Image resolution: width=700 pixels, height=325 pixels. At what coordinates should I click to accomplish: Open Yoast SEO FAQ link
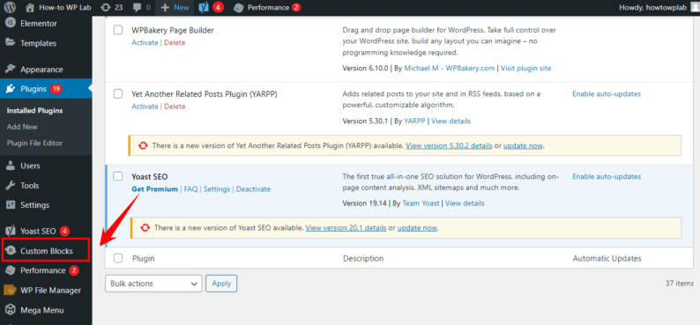pyautogui.click(x=190, y=189)
